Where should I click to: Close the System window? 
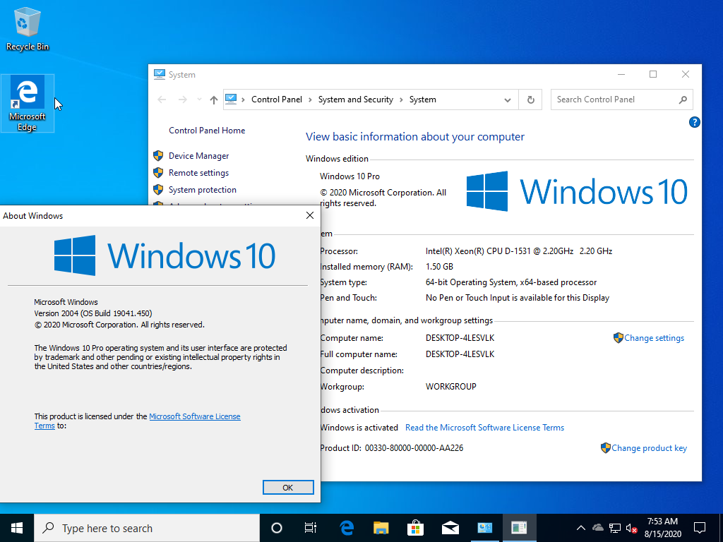coord(686,74)
